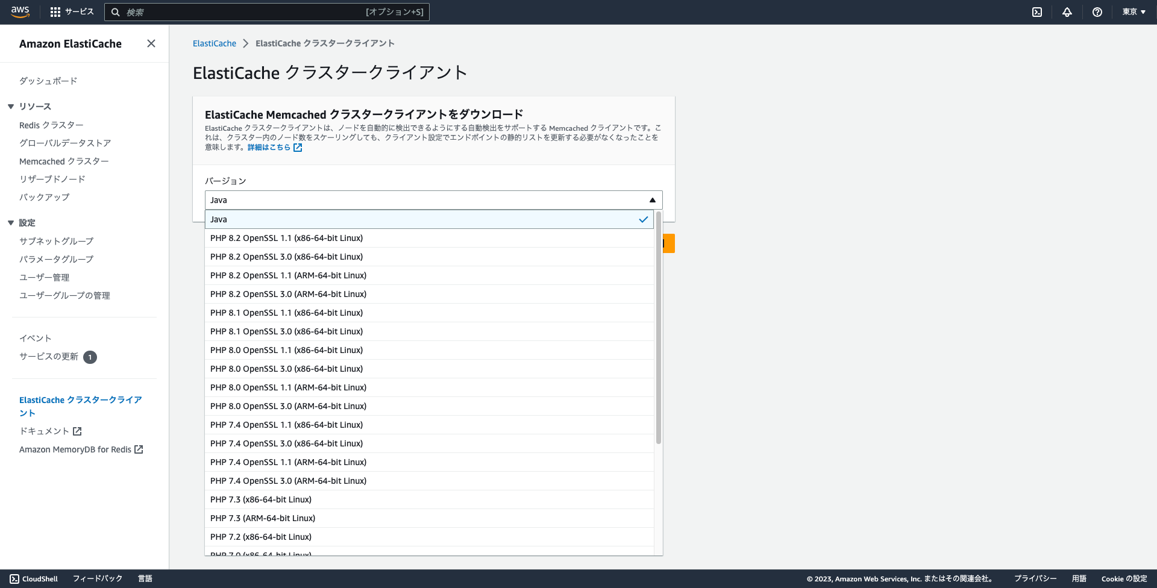Collapse the バージョン dropdown list
Viewport: 1157px width, 588px height.
pyautogui.click(x=653, y=199)
